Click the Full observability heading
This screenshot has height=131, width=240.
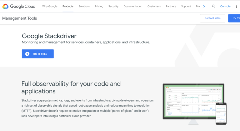pos(71,87)
